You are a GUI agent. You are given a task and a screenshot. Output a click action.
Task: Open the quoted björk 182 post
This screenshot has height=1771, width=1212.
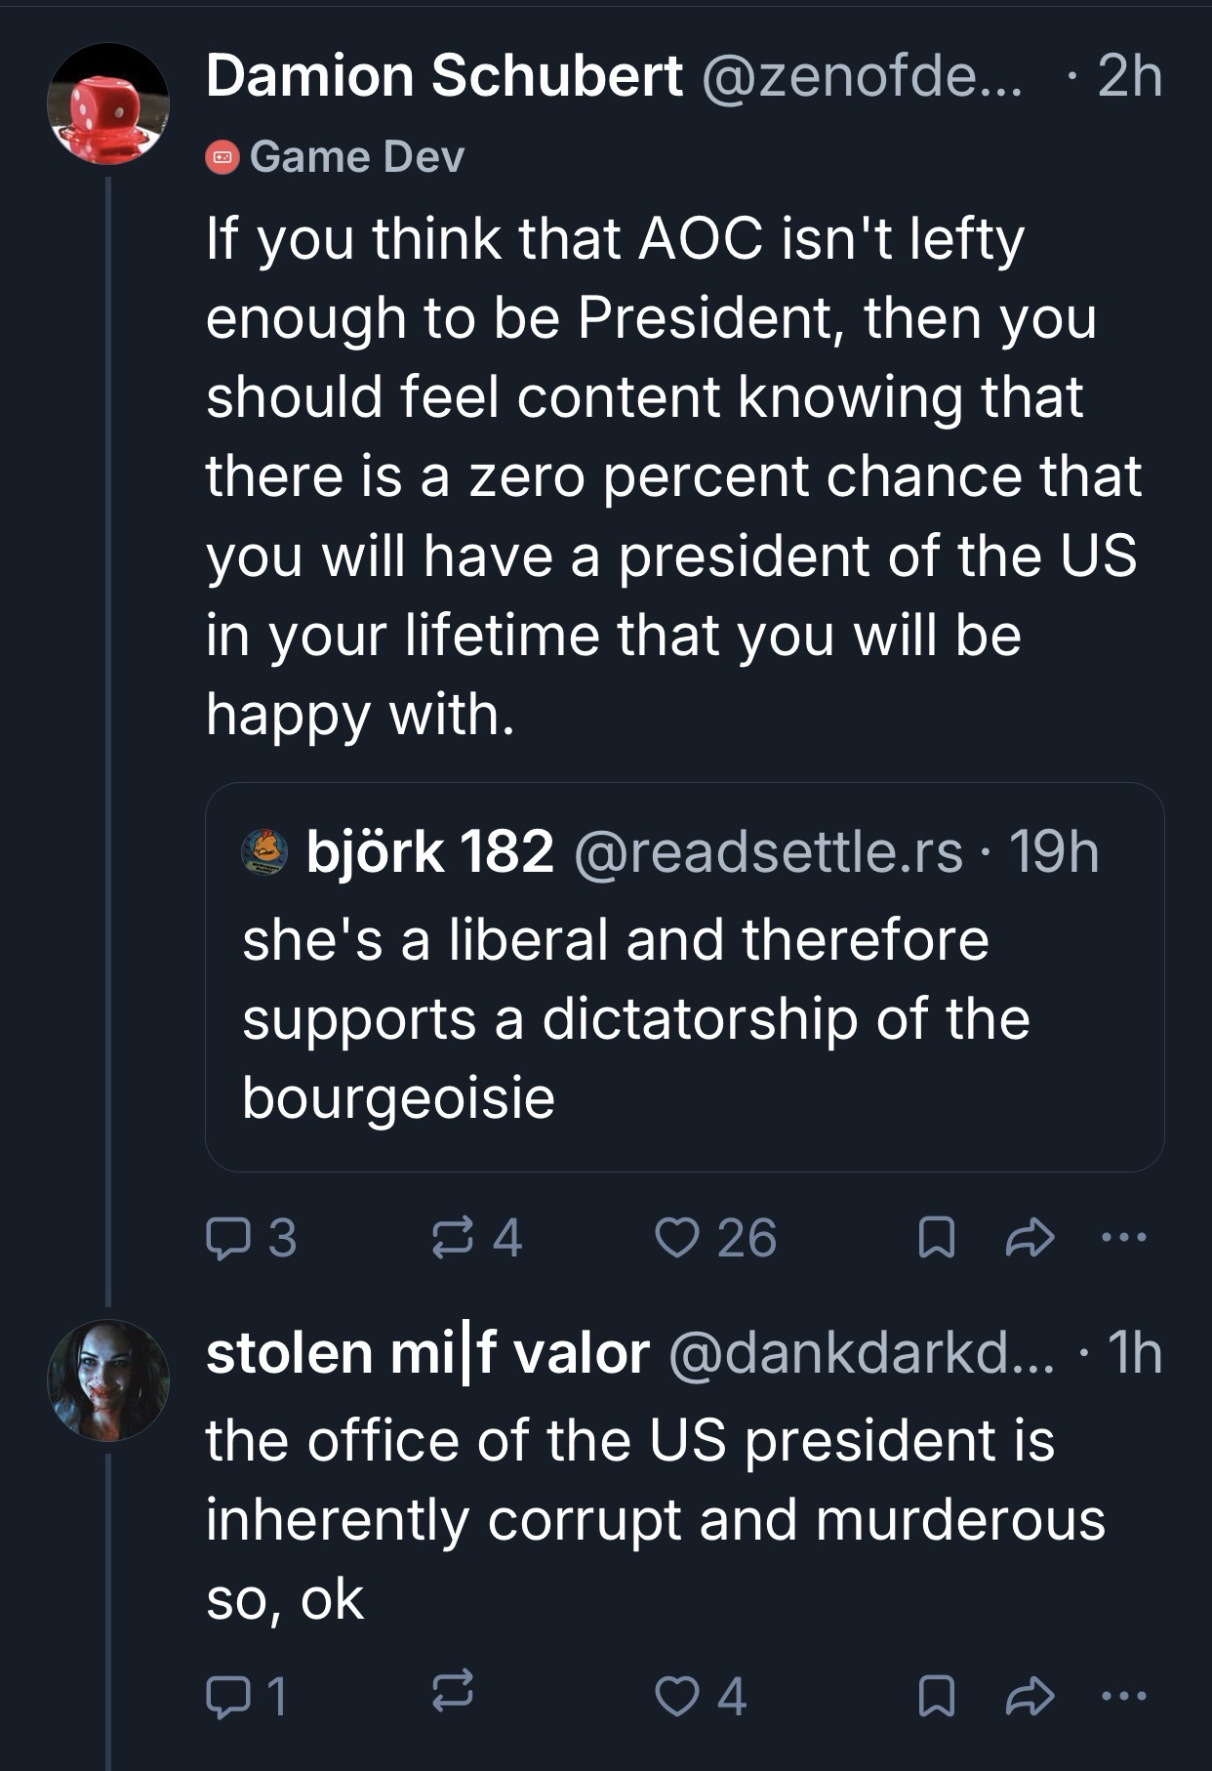[x=683, y=1015]
